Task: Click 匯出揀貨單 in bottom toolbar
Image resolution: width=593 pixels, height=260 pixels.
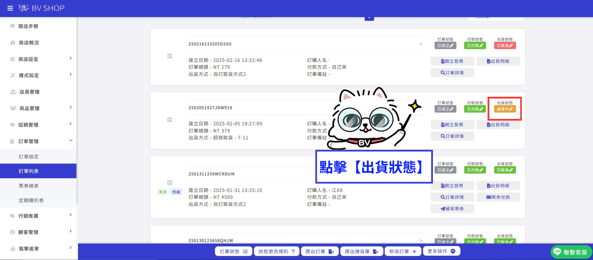Action: (361, 251)
